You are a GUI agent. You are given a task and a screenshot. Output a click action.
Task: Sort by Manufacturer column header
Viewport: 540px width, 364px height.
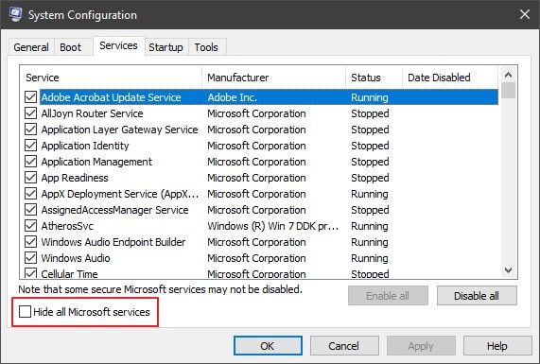pyautogui.click(x=273, y=78)
